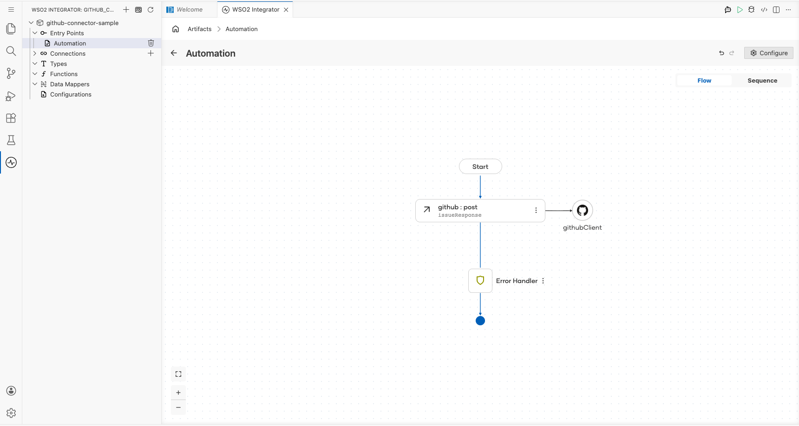Close the WSO2 Integrator tab
Image resolution: width=799 pixels, height=426 pixels.
(286, 9)
